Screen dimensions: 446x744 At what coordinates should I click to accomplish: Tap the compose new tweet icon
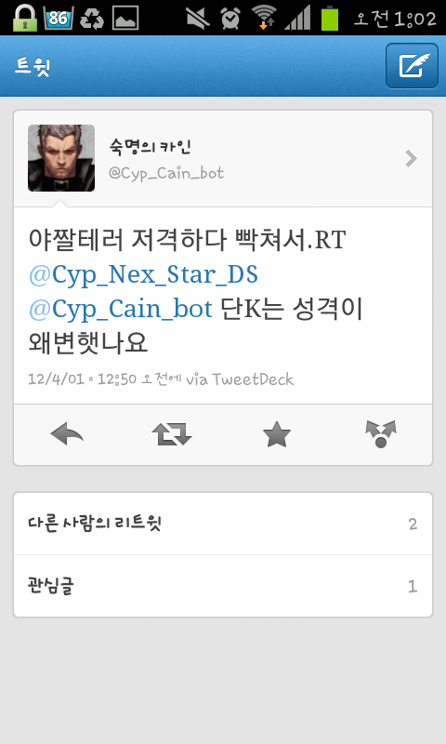(x=412, y=65)
